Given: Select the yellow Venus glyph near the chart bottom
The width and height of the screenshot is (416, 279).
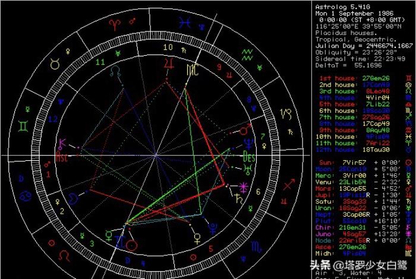Looking at the screenshot, I should (x=197, y=240).
